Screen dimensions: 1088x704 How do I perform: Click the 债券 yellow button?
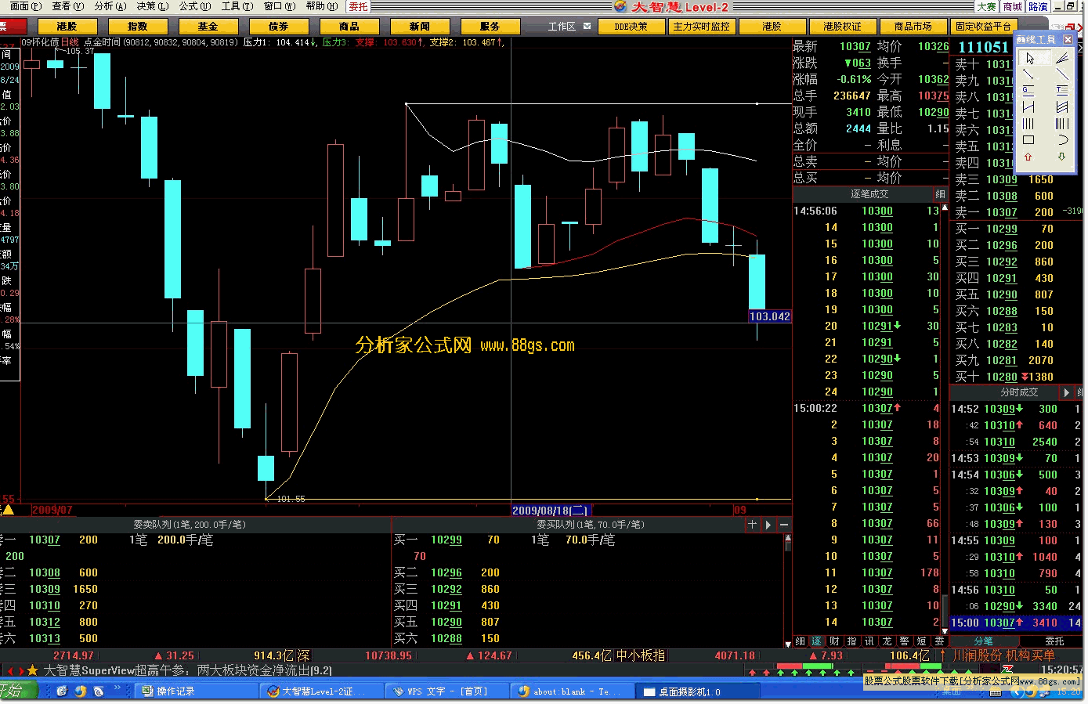[278, 26]
